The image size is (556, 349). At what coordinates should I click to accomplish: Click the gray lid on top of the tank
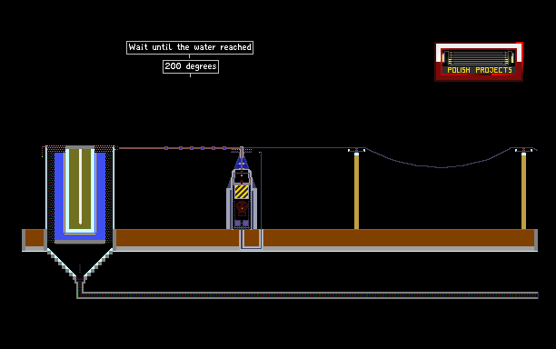80,147
